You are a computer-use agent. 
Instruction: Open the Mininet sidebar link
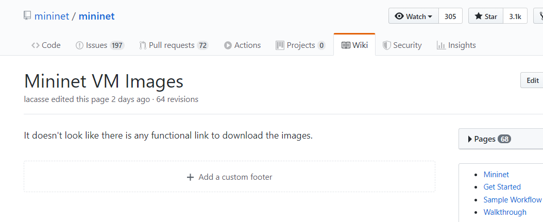point(496,175)
